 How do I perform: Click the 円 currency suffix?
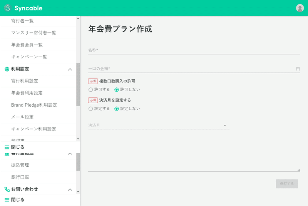(x=298, y=69)
